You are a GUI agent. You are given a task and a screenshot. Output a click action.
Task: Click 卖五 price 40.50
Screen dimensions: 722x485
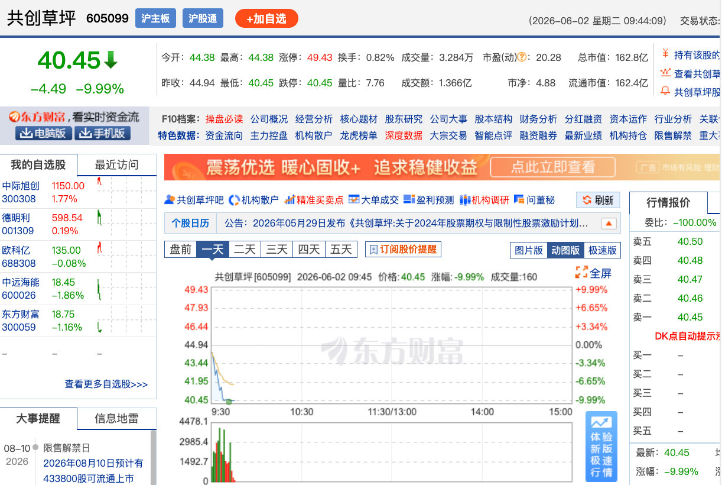pos(690,241)
